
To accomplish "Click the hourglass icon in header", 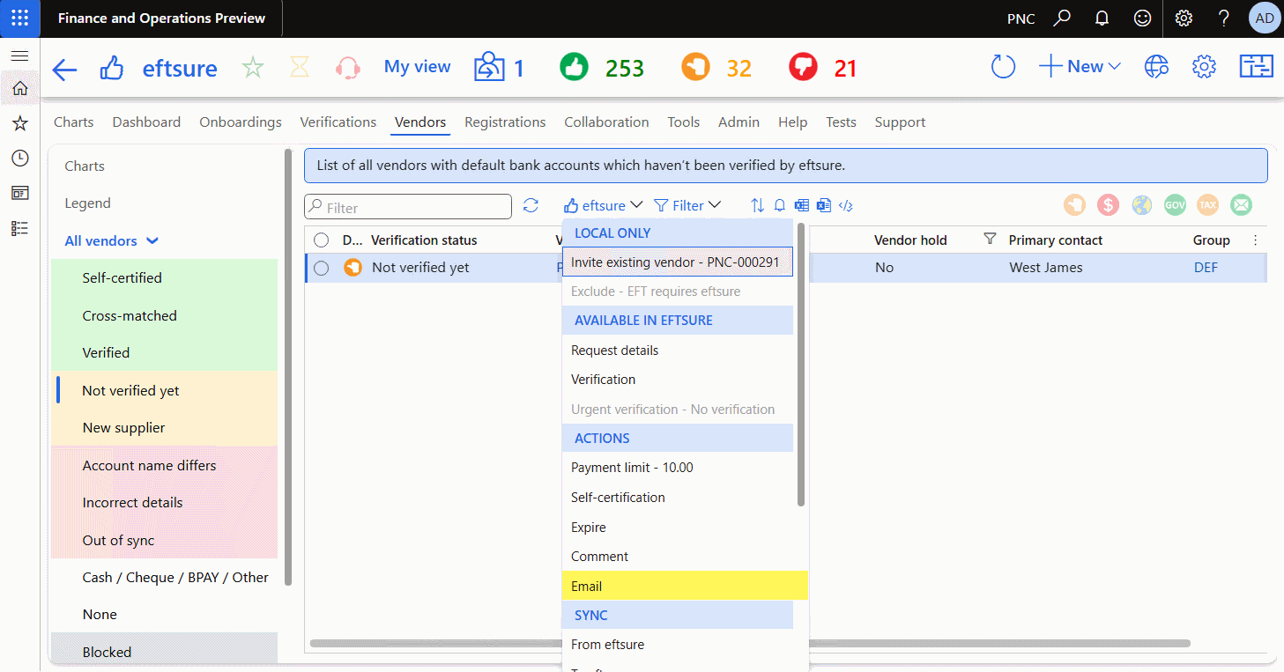I will tap(301, 68).
